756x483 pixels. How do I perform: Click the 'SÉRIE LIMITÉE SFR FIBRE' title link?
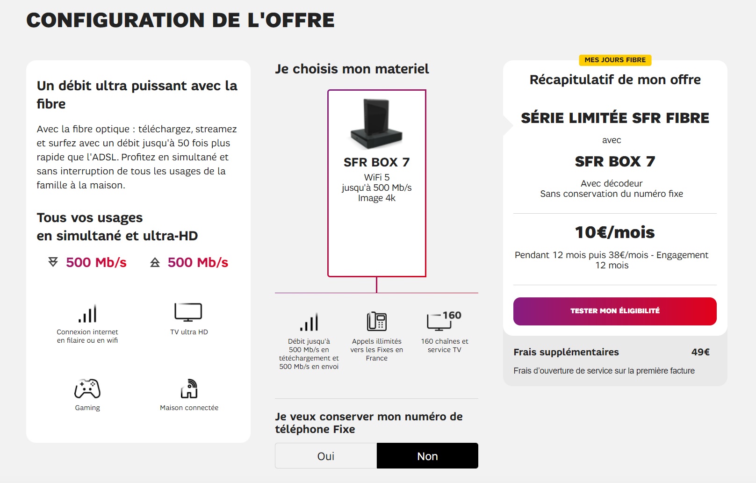(x=615, y=118)
